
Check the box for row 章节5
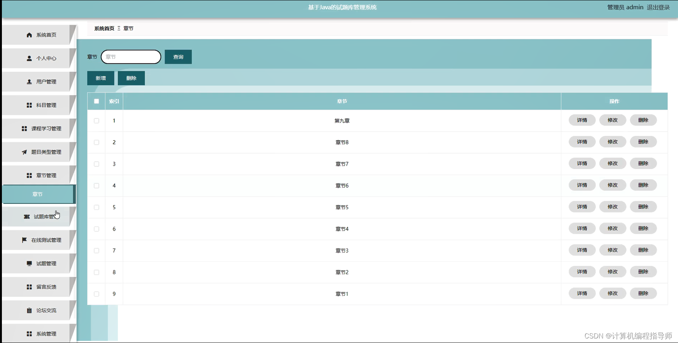pos(97,207)
